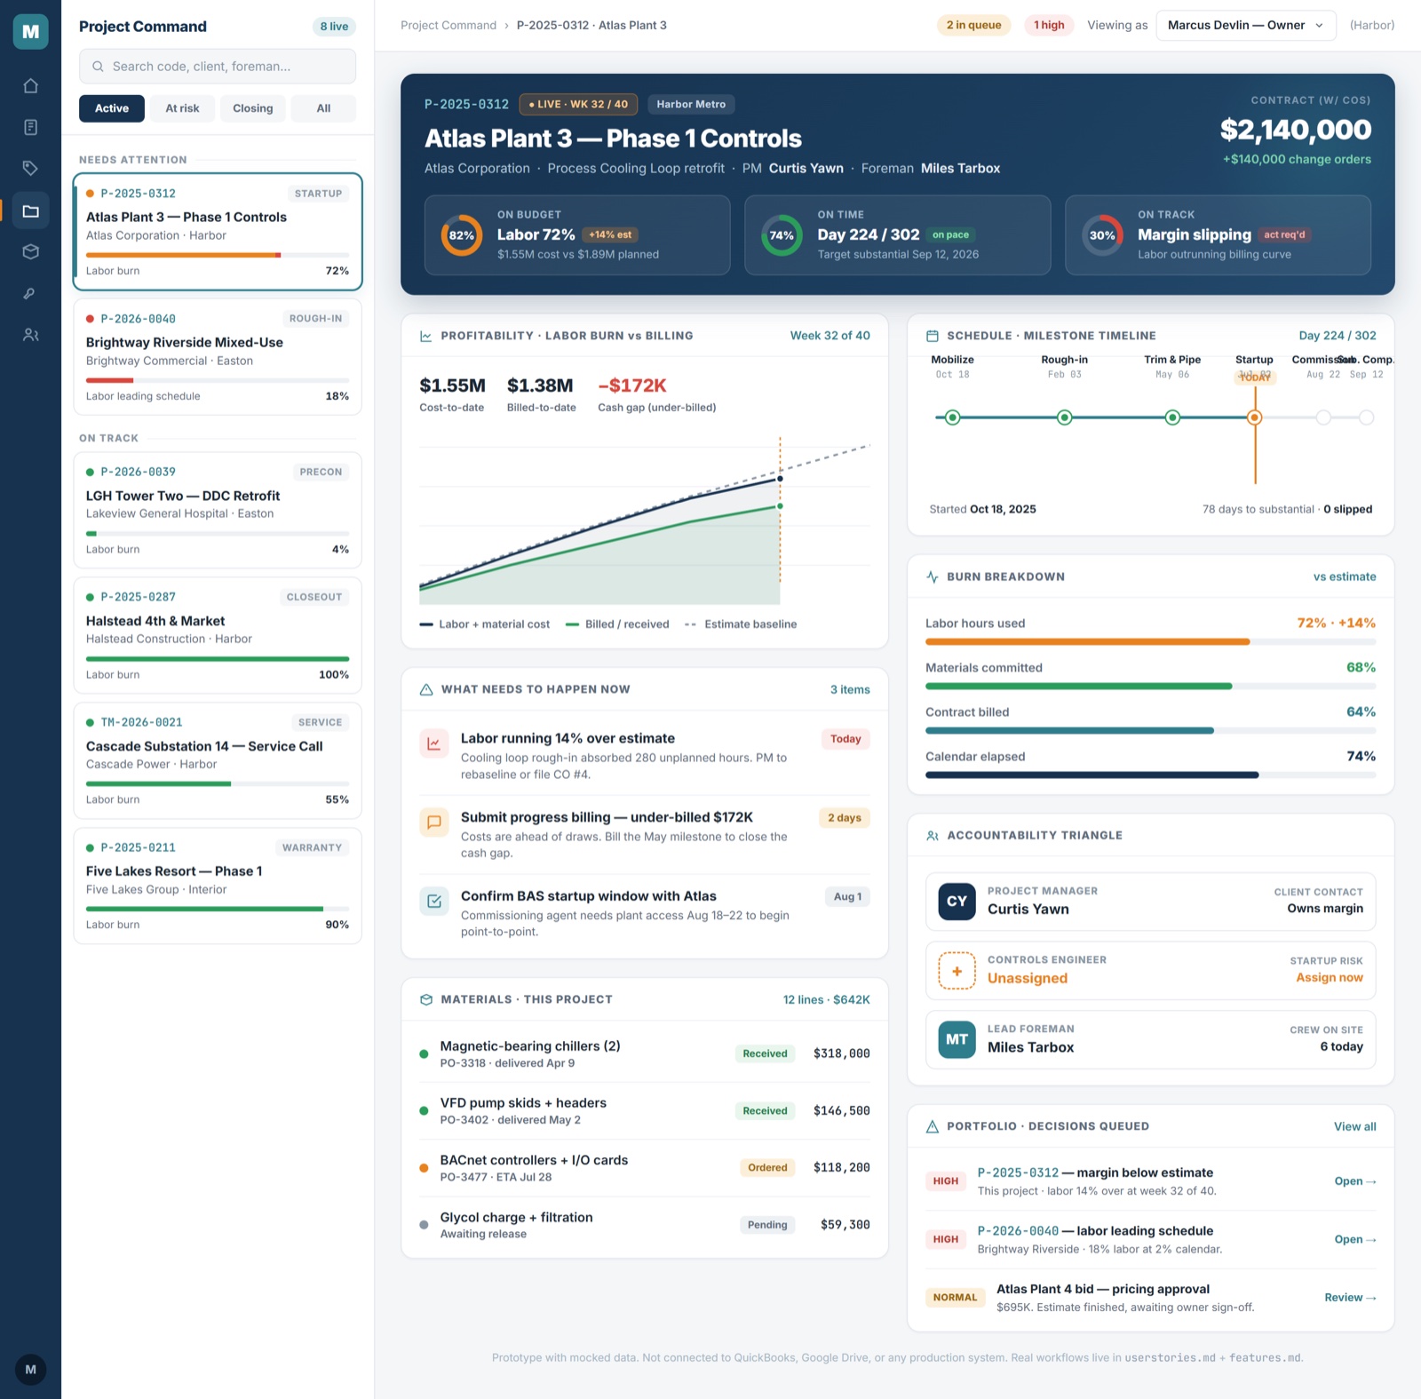
Task: Open the Halstead 4th & Market card
Action: coord(218,635)
